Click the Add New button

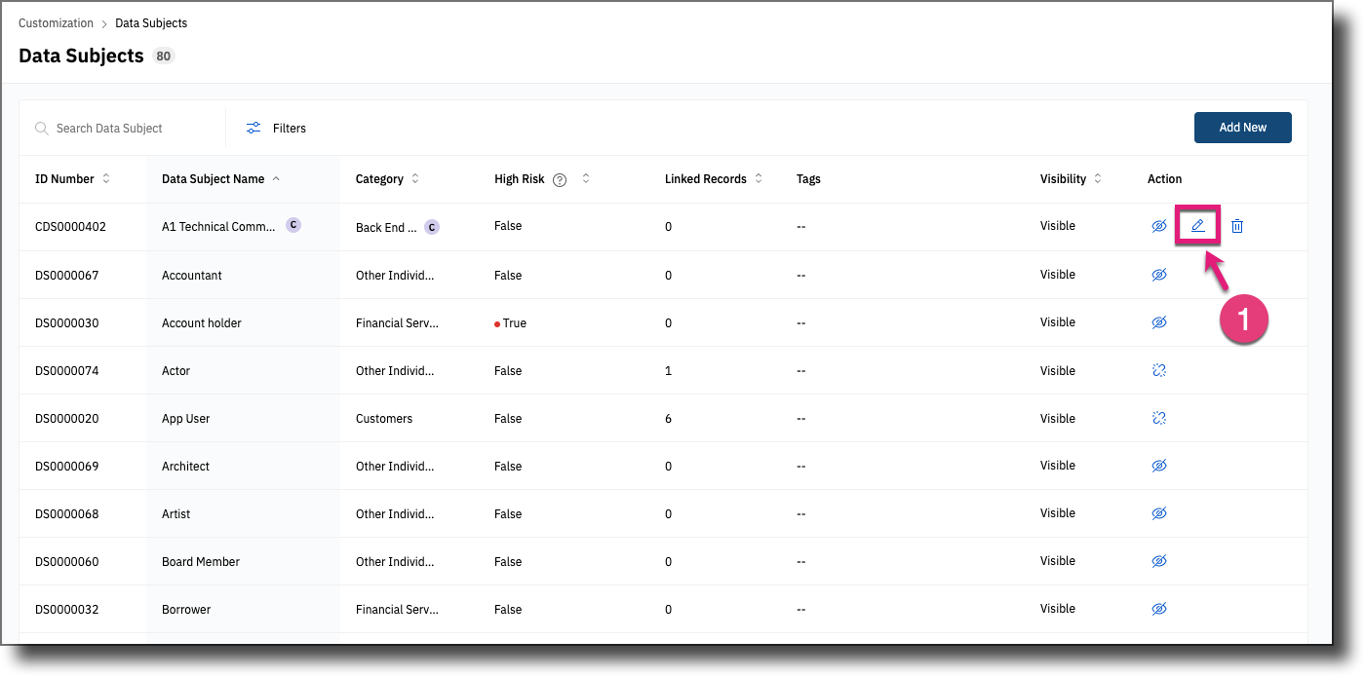pyautogui.click(x=1242, y=128)
